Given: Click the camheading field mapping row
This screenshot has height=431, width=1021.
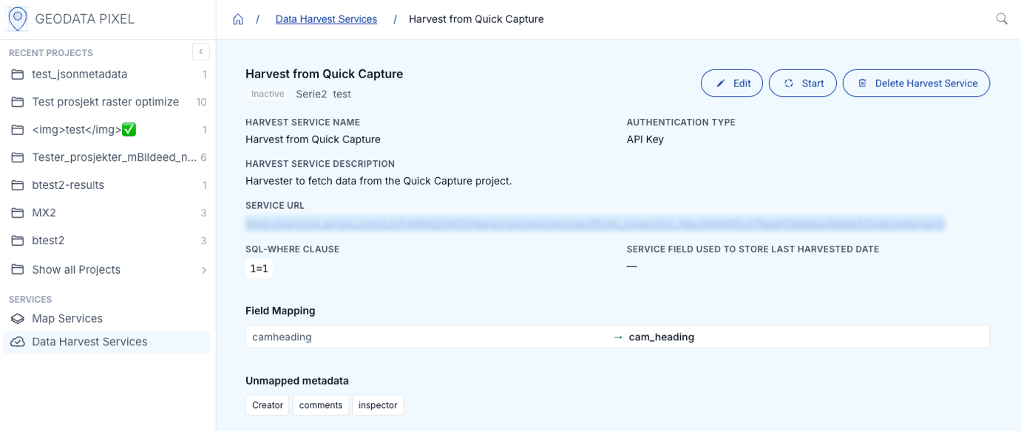Looking at the screenshot, I should [x=617, y=337].
